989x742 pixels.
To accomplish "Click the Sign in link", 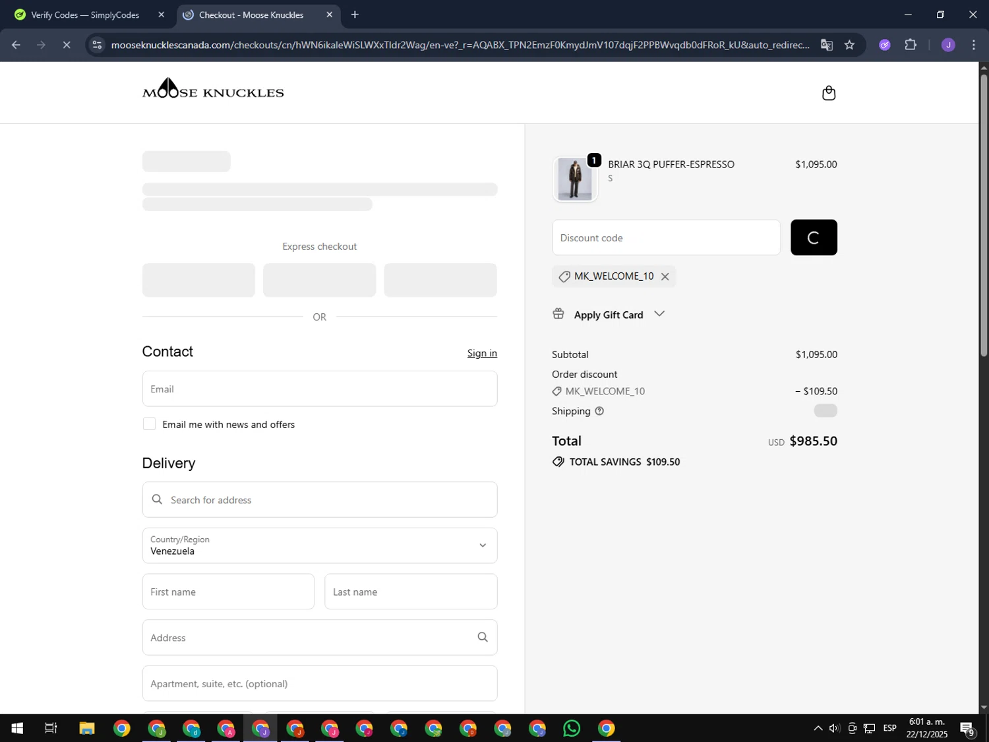I will 482,353.
